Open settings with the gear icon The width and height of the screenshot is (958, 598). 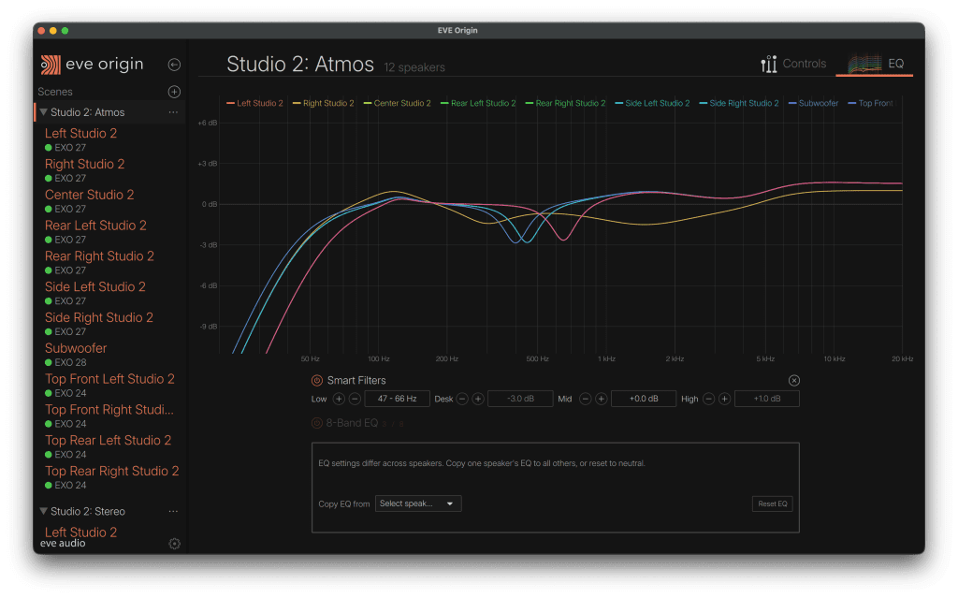click(174, 544)
